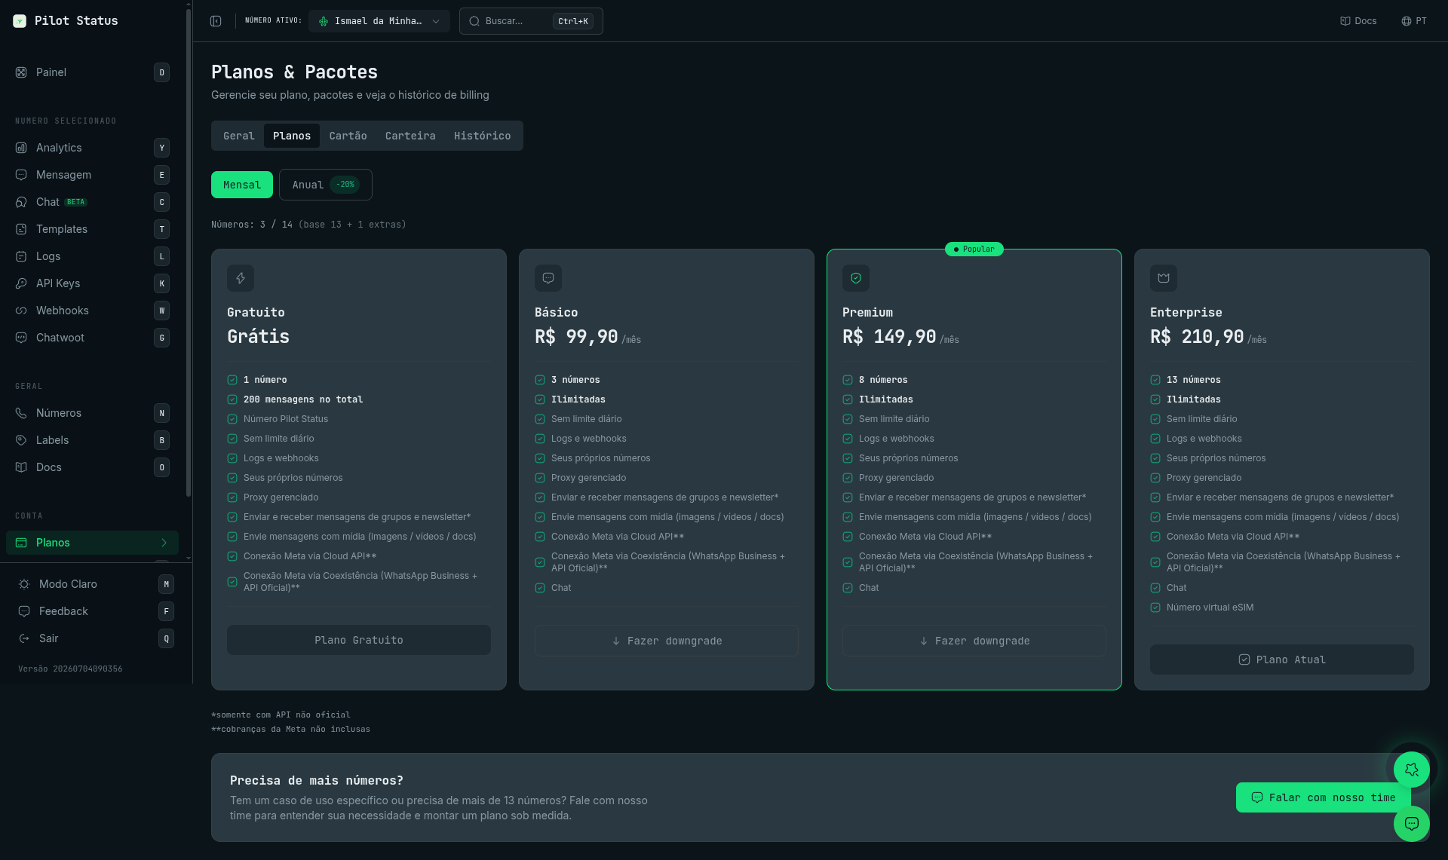Click '3 números' Básico feature text
The height and width of the screenshot is (860, 1448).
click(x=575, y=380)
